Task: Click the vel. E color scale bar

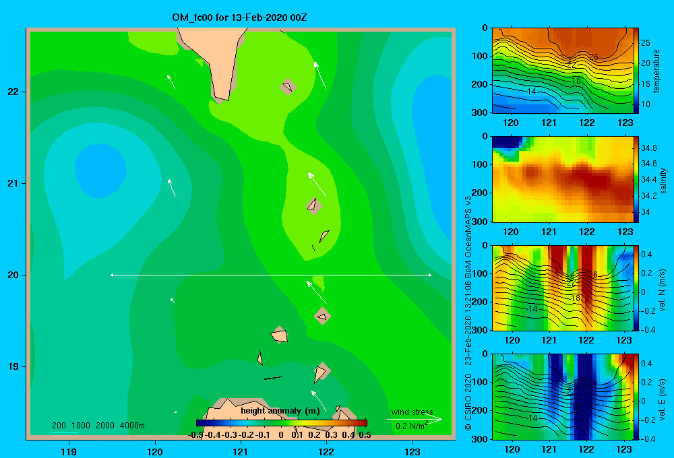Action: tap(636, 397)
